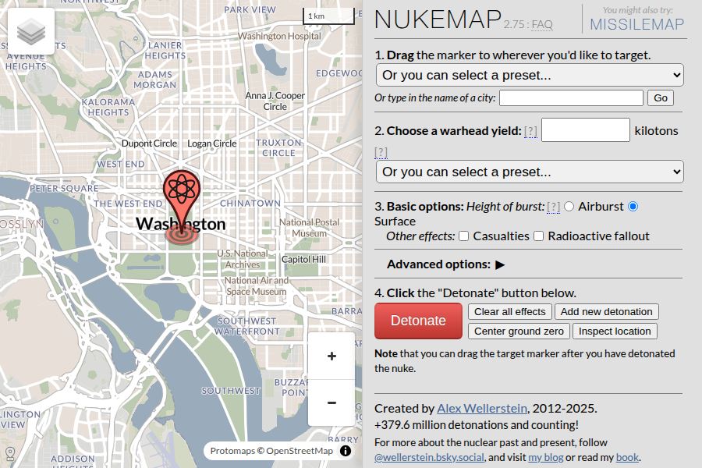Click Clear all effects

tap(510, 312)
